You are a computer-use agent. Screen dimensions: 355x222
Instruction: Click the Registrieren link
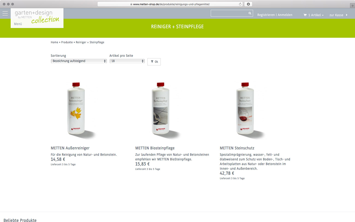[x=266, y=15]
